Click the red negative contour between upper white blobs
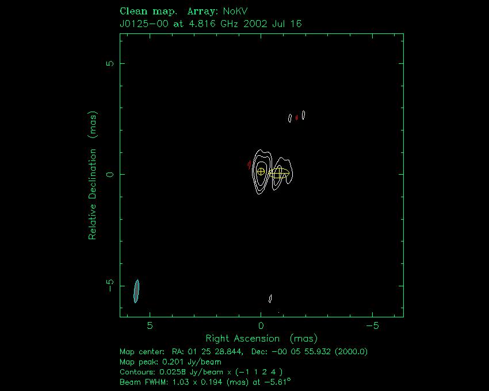This screenshot has width=489, height=391. pos(297,117)
